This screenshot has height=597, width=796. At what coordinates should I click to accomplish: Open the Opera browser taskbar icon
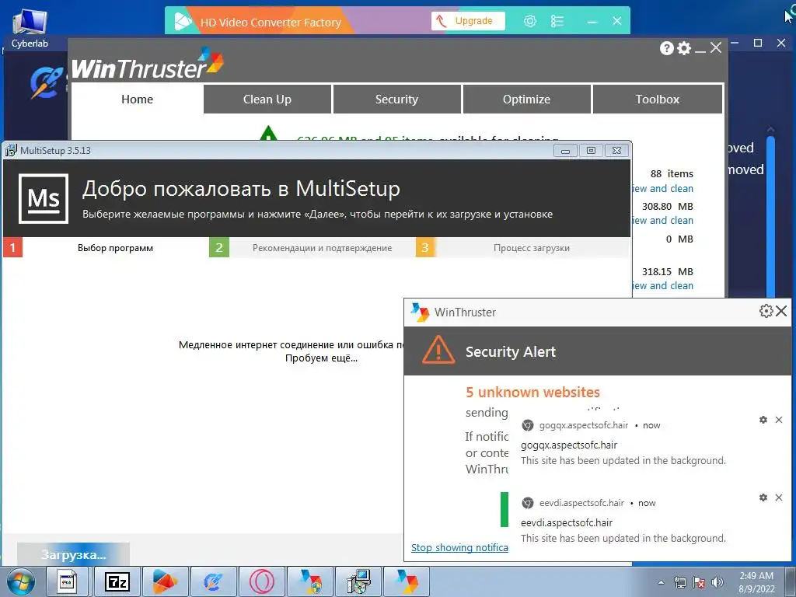click(x=261, y=581)
